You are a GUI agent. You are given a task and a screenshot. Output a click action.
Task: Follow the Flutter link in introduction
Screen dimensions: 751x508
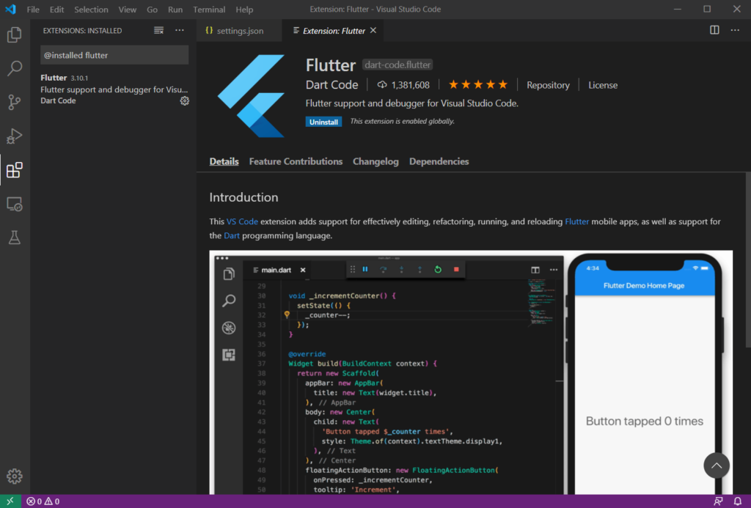[576, 221]
